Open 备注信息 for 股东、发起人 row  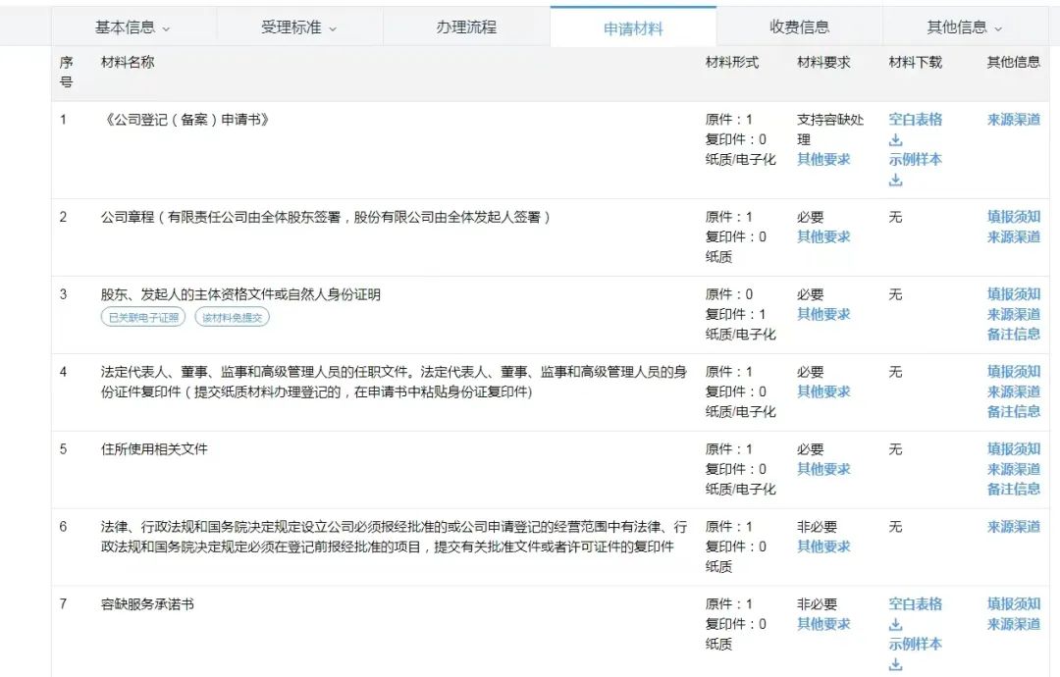1013,334
